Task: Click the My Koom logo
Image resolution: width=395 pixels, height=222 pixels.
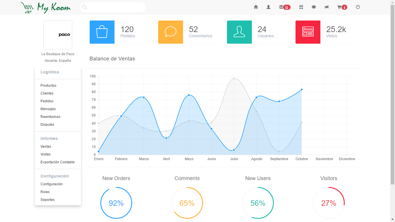Action: [45, 8]
